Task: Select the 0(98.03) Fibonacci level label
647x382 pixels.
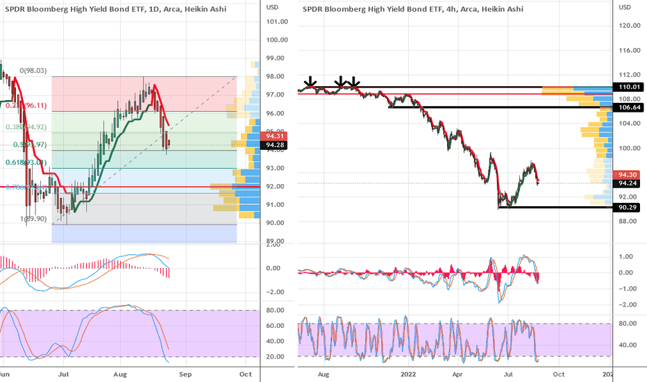Action: pyautogui.click(x=33, y=71)
